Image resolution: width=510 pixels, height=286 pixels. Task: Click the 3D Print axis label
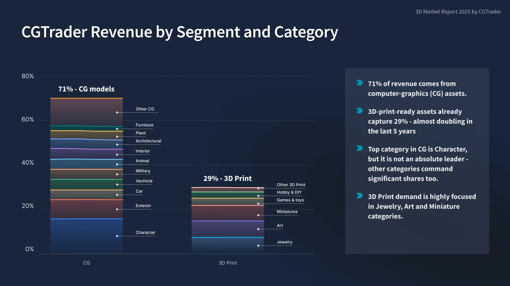228,263
